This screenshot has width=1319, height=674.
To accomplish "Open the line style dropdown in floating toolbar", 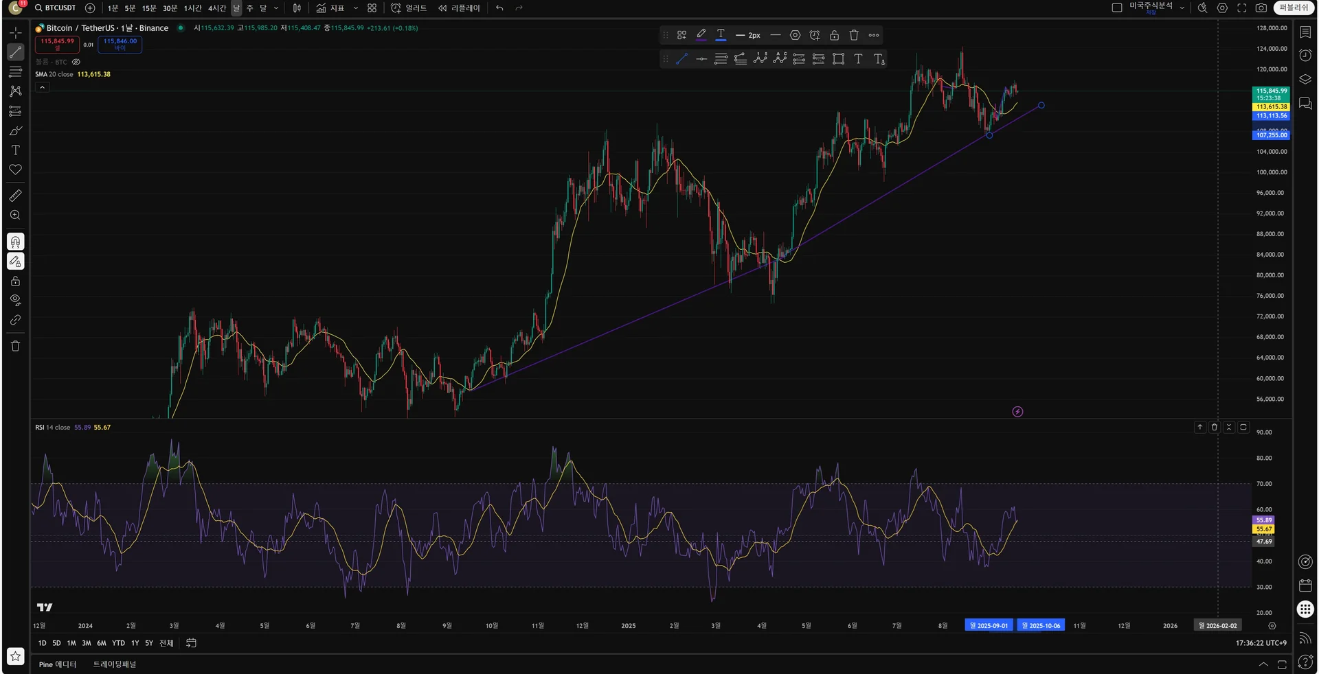I will (776, 35).
